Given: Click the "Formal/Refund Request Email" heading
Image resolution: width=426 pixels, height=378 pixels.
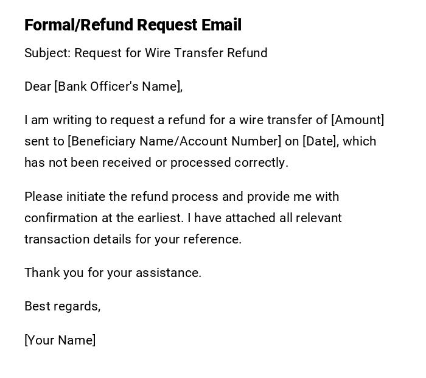Looking at the screenshot, I should [133, 25].
